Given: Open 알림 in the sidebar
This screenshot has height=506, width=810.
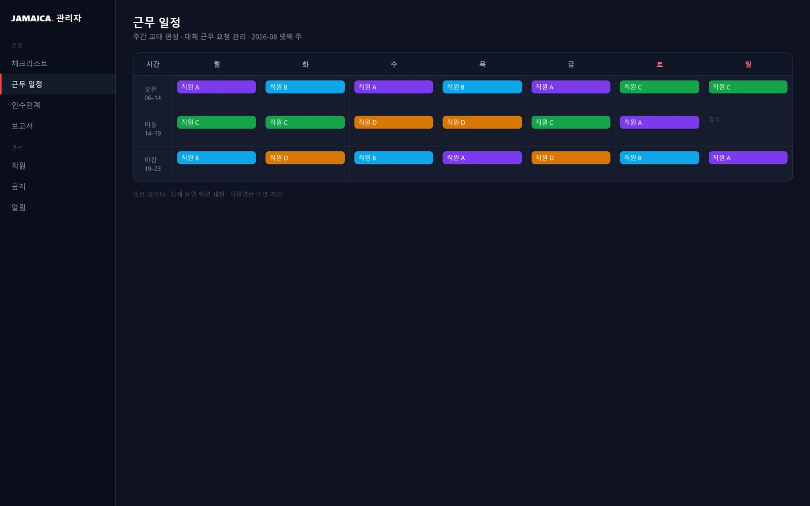Looking at the screenshot, I should (x=58, y=207).
